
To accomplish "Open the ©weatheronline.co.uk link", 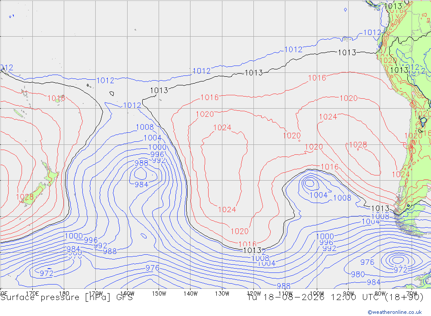I will [395, 312].
